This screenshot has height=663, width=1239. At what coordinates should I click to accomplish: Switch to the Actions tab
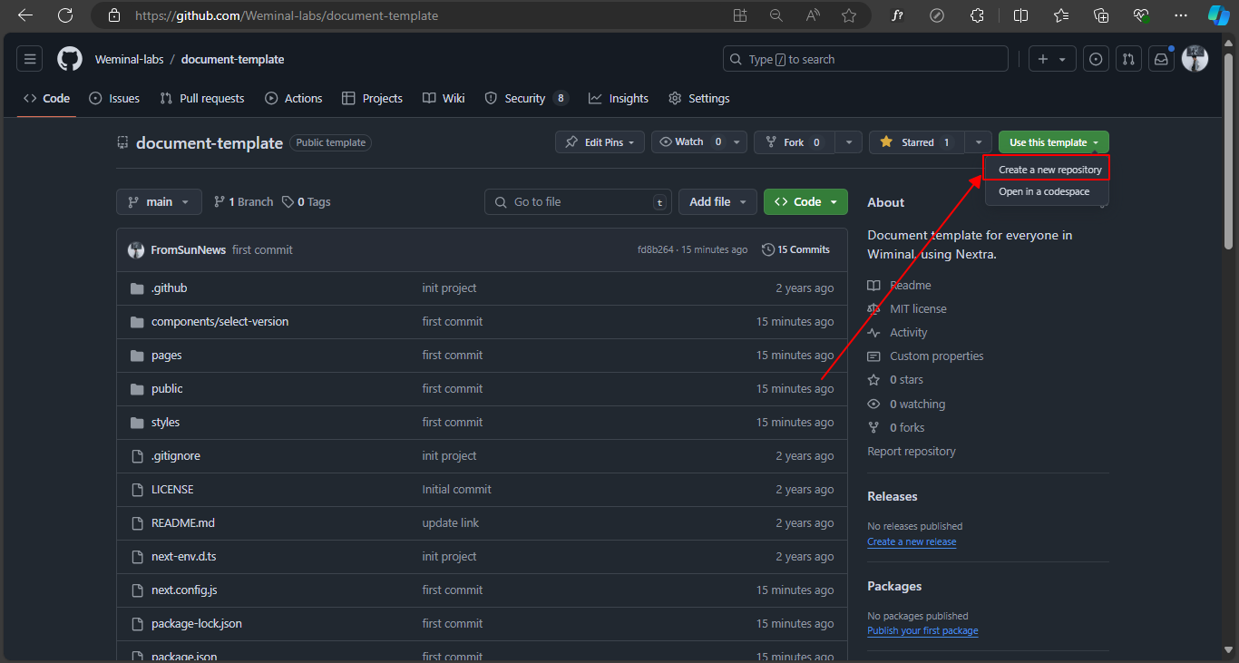click(x=294, y=98)
